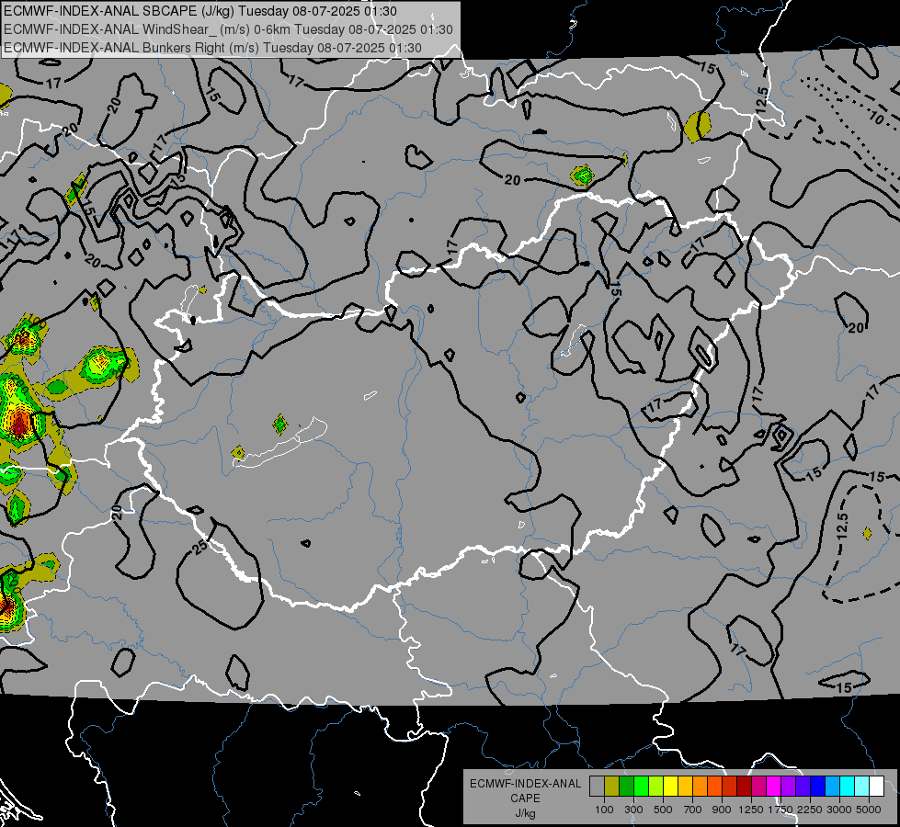Screen dimensions: 900x827
Task: Select the CAPE legend label
Action: pyautogui.click(x=525, y=799)
